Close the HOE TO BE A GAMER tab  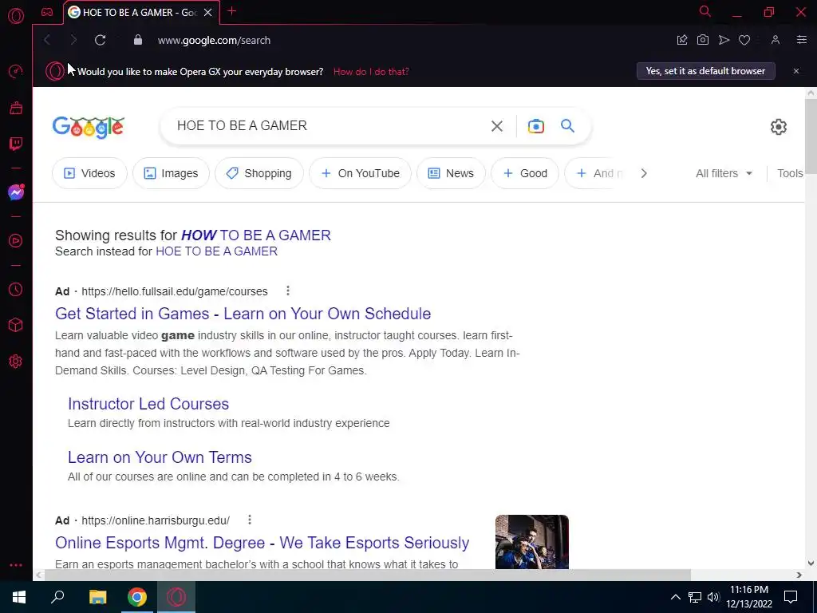click(208, 12)
